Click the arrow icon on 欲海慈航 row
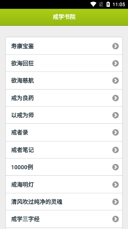This screenshot has height=229, width=128. 116,81
